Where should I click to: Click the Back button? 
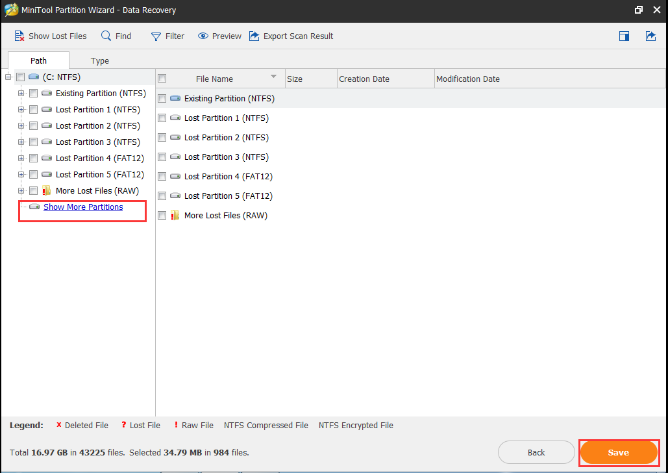536,452
